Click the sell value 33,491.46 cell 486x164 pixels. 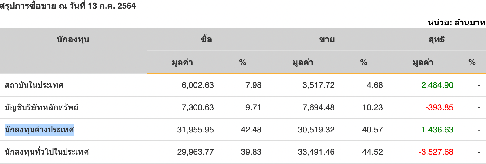(x=316, y=152)
